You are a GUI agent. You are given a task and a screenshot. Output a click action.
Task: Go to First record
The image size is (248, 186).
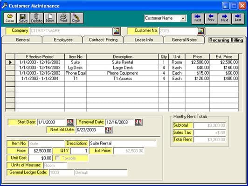pyautogui.click(x=198, y=19)
